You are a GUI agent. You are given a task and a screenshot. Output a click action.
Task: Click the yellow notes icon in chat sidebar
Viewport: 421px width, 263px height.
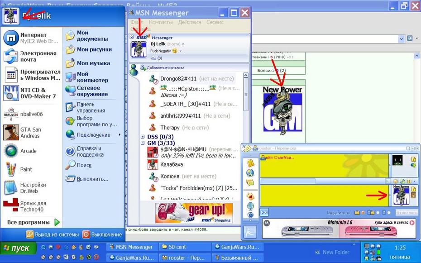pyautogui.click(x=250, y=163)
